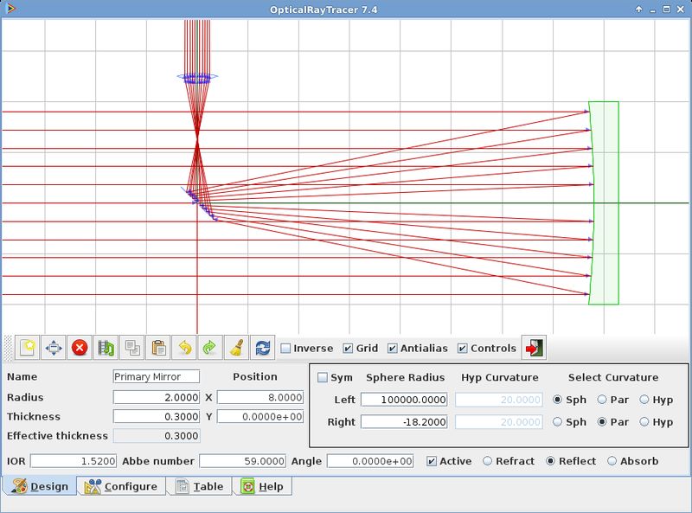Click the Effective thickness value field
692x513 pixels.
157,436
